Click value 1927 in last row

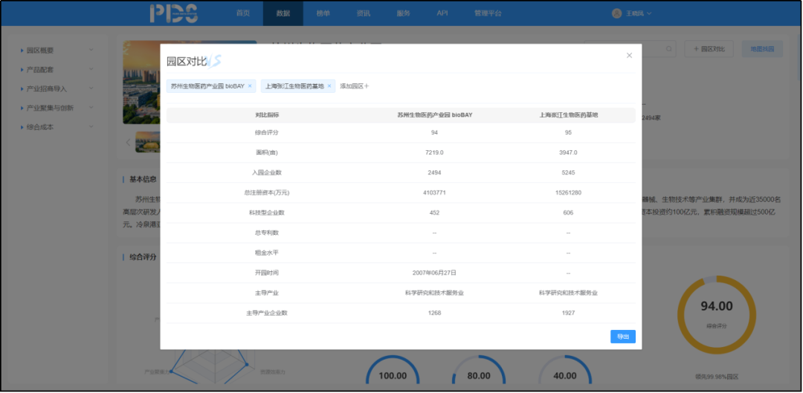click(x=569, y=314)
